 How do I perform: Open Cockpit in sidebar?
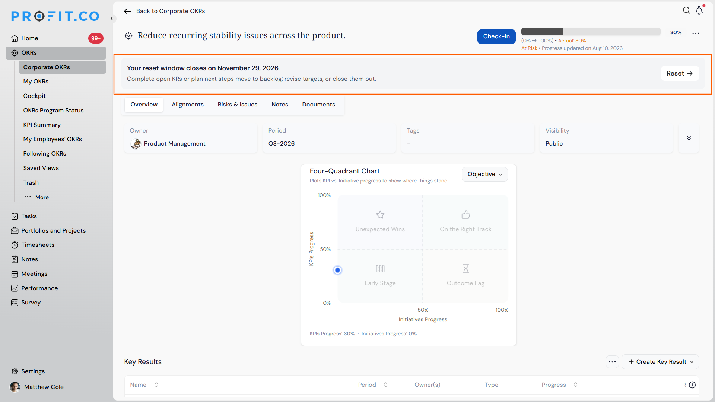point(34,96)
